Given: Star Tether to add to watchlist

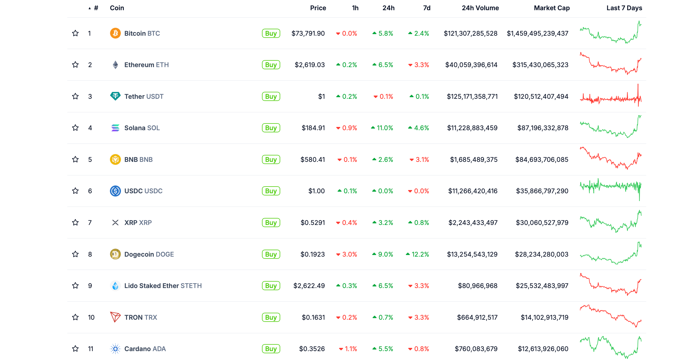Looking at the screenshot, I should 75,96.
